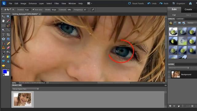Open the Layer menu
Viewport: 197px width, 111px height.
41,3
